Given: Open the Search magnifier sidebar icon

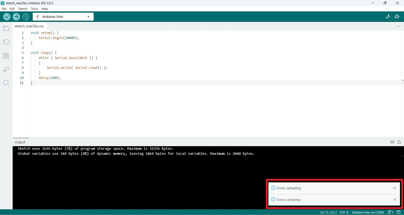Looking at the screenshot, I should click(6, 83).
